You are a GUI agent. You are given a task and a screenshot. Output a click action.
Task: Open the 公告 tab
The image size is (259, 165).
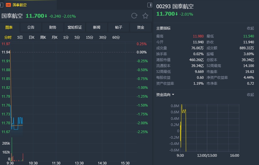(31, 27)
